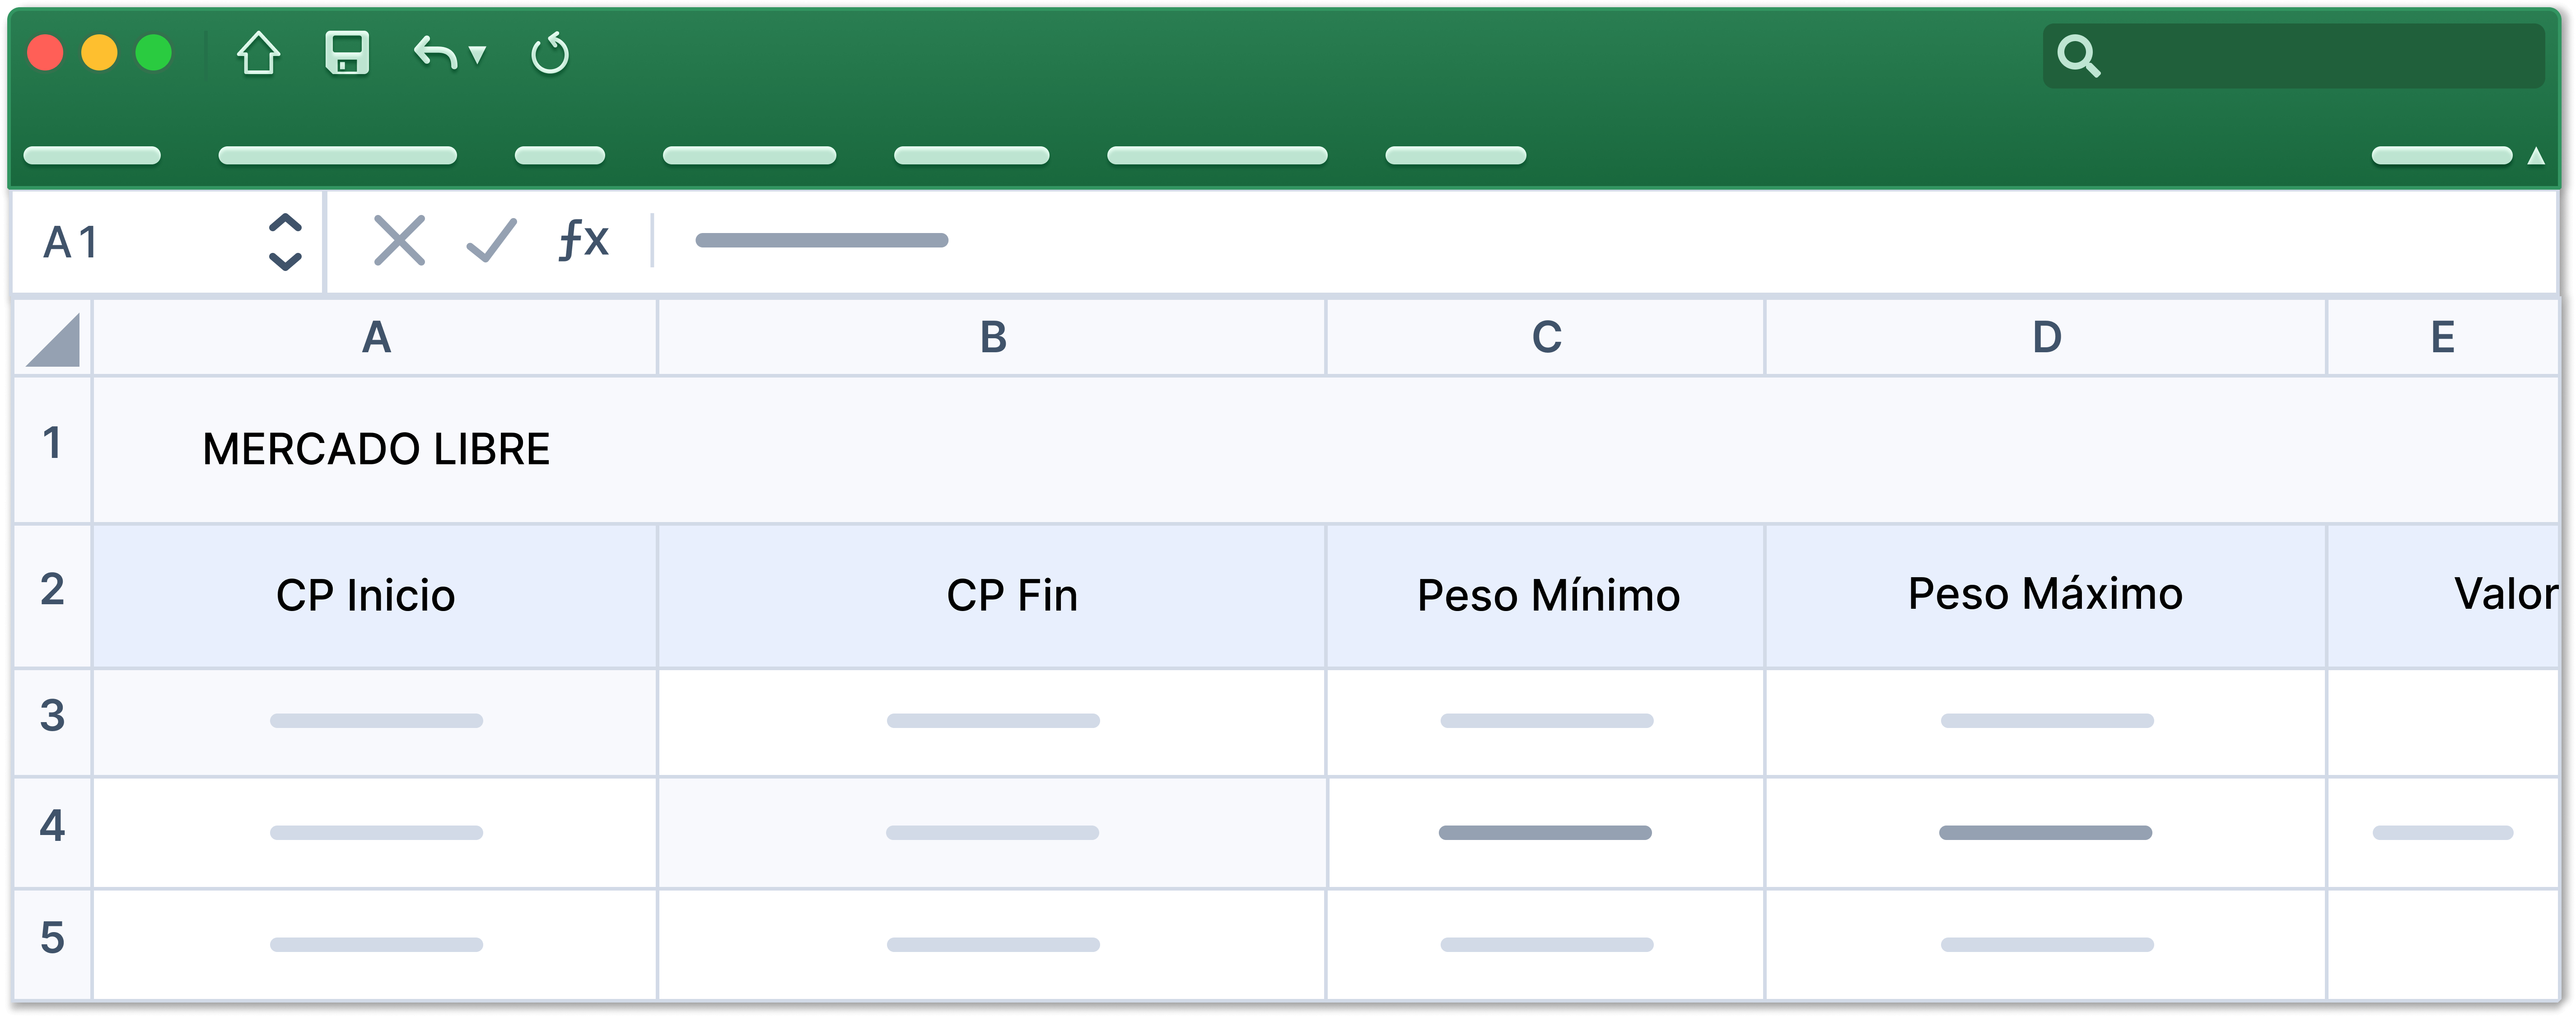2576x1017 pixels.
Task: Select column D header
Action: coord(2046,338)
